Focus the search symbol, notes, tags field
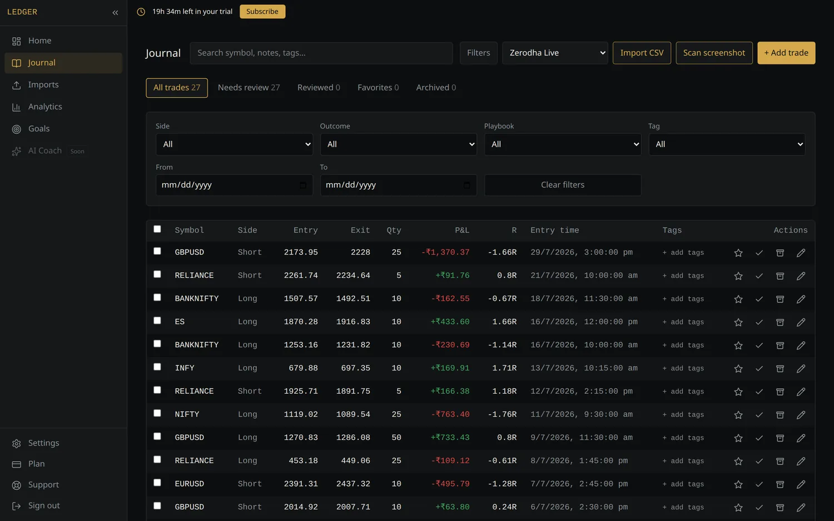This screenshot has height=521, width=834. coord(321,53)
